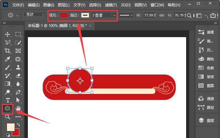Toggle the width-height link constraint
Image resolution: width=220 pixels, height=138 pixels.
pos(161,15)
